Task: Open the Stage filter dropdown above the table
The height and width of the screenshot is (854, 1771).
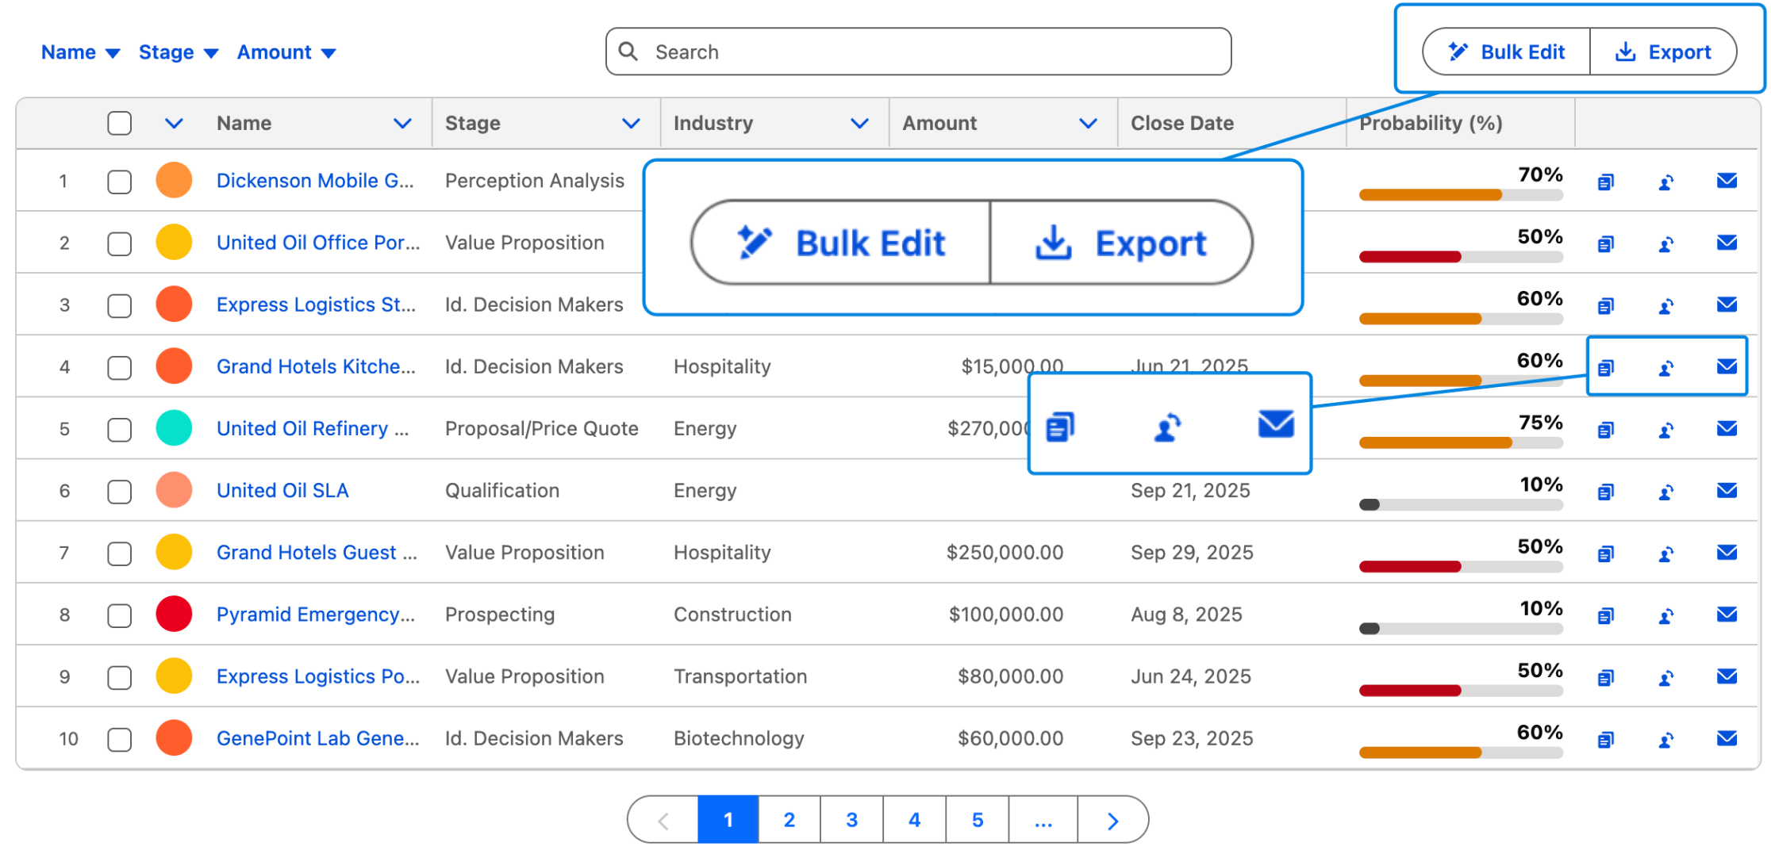Action: (178, 52)
